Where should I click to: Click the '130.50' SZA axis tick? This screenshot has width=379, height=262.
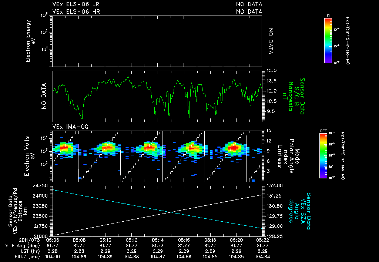point(275,206)
